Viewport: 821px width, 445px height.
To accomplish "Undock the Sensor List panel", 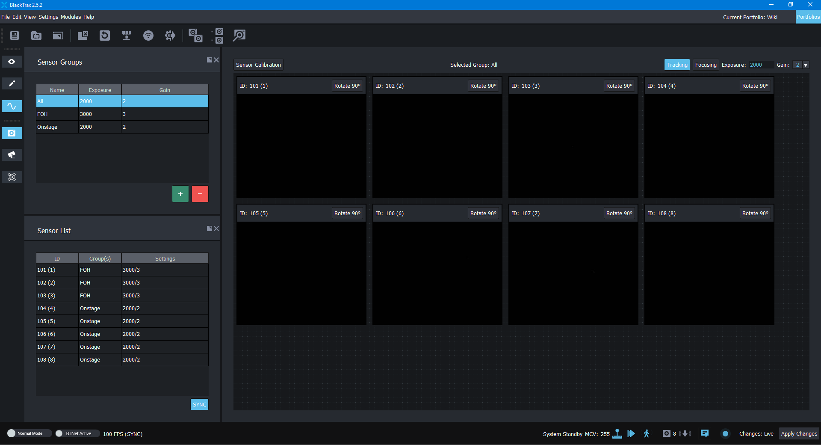I will tap(209, 228).
